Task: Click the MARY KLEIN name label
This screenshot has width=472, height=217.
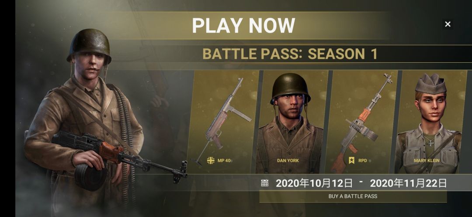Action: (x=427, y=161)
